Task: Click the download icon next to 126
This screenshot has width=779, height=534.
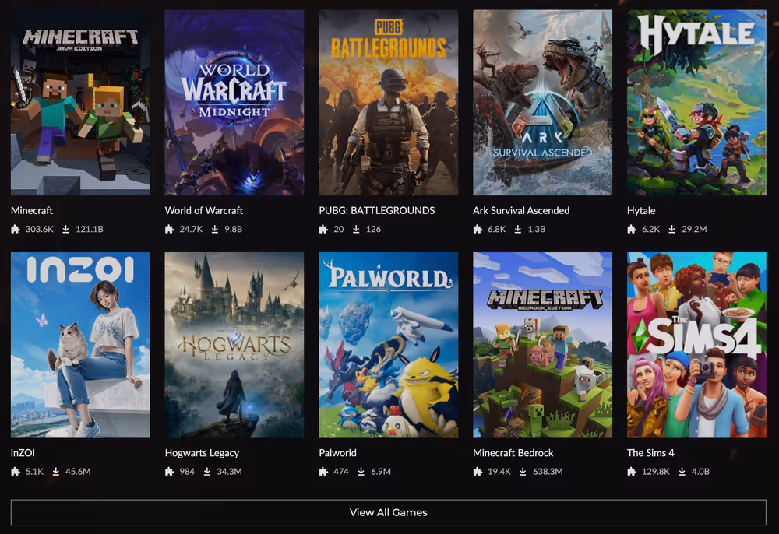Action: [356, 229]
